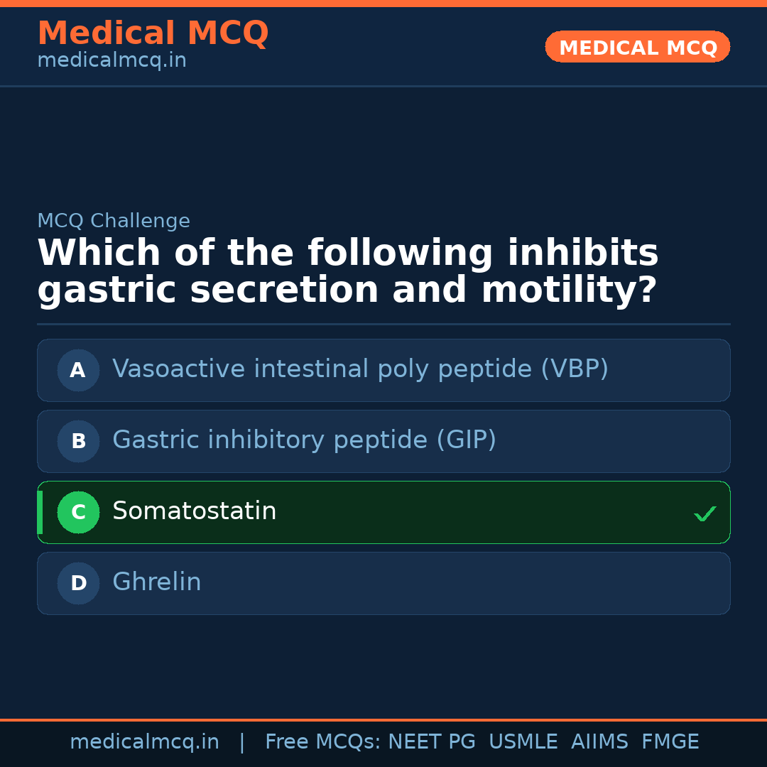Open medicalmcq.in link in footer
Image resolution: width=767 pixels, height=767 pixels.
pyautogui.click(x=144, y=742)
